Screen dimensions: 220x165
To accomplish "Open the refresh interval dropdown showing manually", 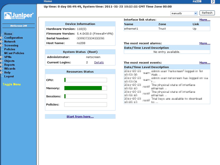I will click(184, 13).
